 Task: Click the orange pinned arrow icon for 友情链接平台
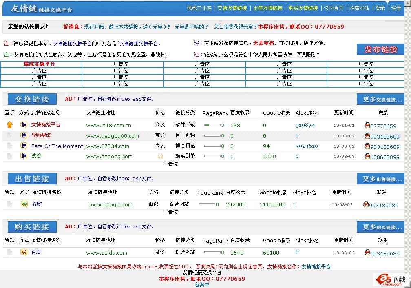pos(10,125)
